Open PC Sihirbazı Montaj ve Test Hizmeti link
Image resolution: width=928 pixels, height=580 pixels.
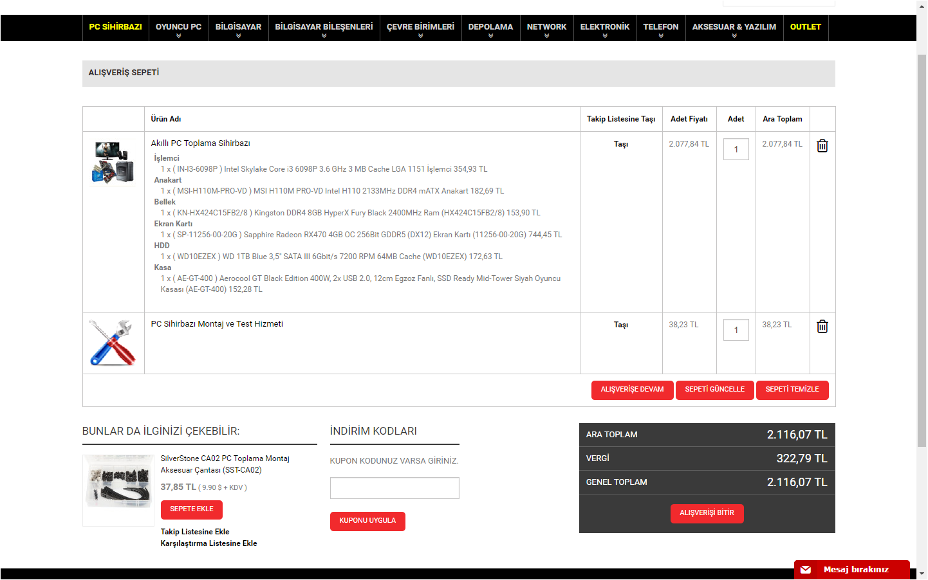(x=217, y=324)
